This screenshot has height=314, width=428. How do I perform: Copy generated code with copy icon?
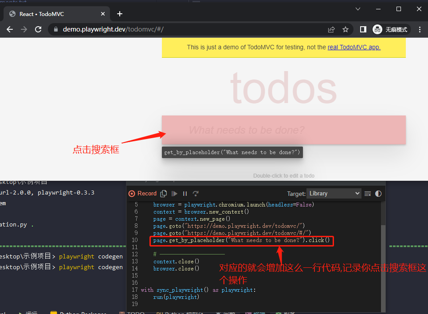click(164, 194)
